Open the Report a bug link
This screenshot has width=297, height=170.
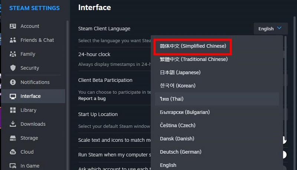92,99
